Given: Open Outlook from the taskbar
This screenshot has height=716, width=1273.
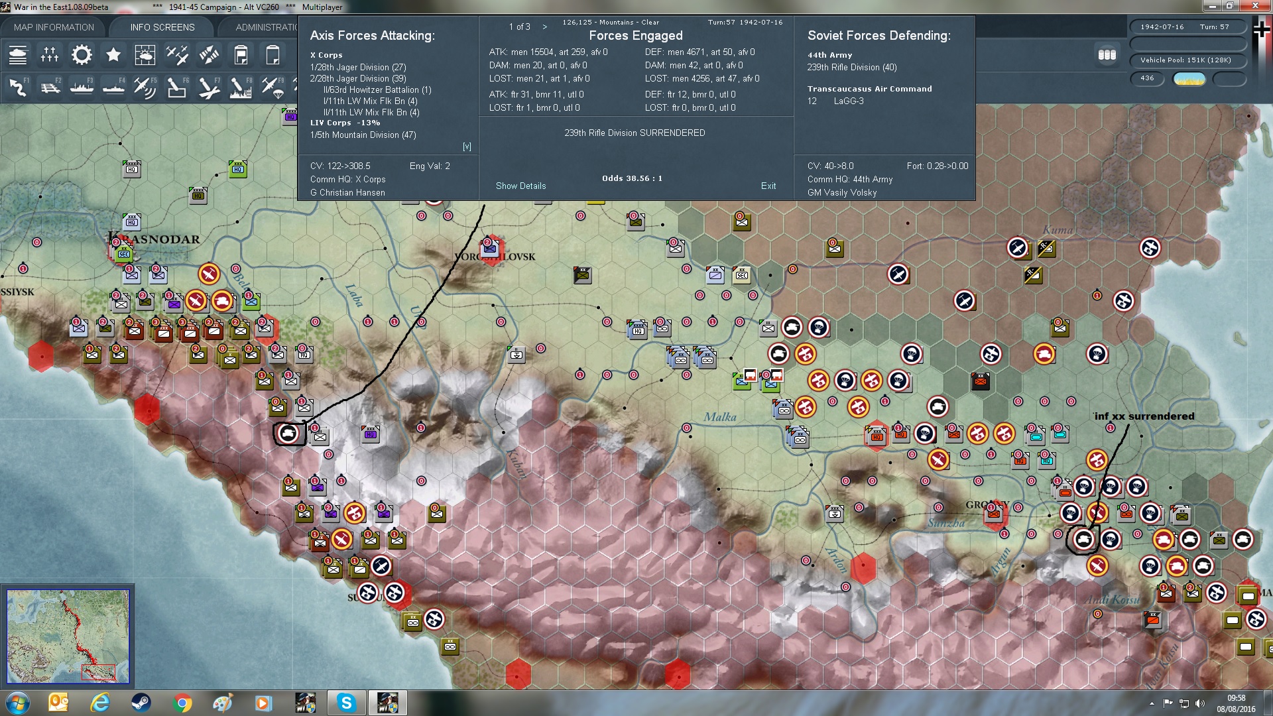Looking at the screenshot, I should [58, 703].
